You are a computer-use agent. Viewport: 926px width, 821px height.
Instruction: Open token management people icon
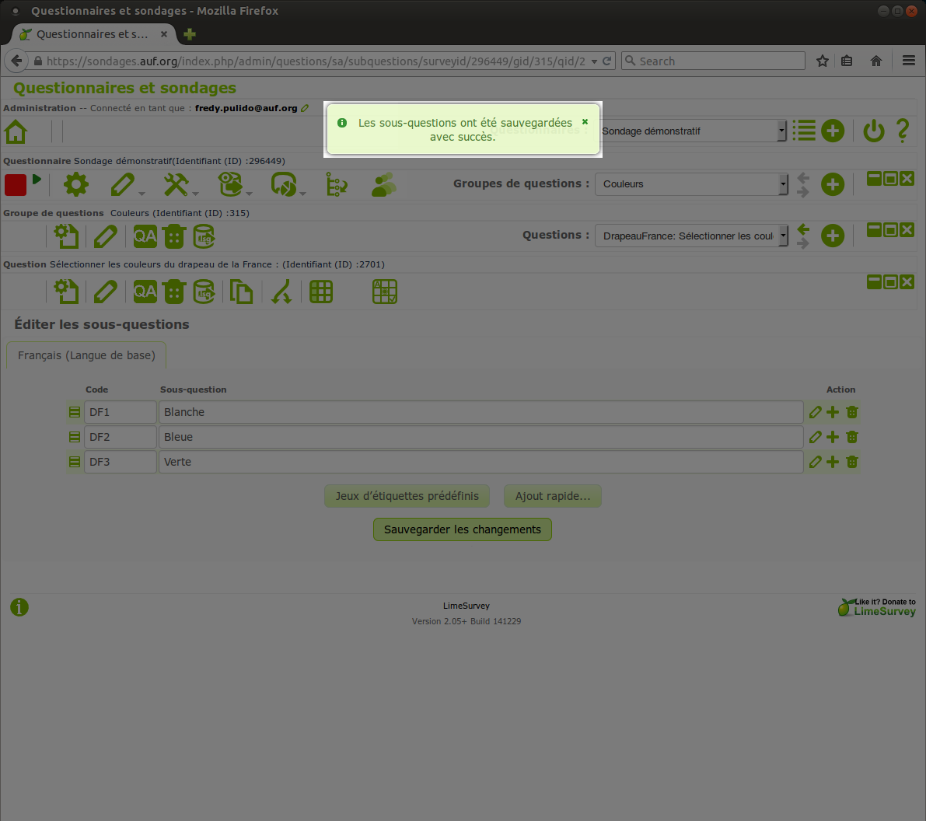coord(384,184)
